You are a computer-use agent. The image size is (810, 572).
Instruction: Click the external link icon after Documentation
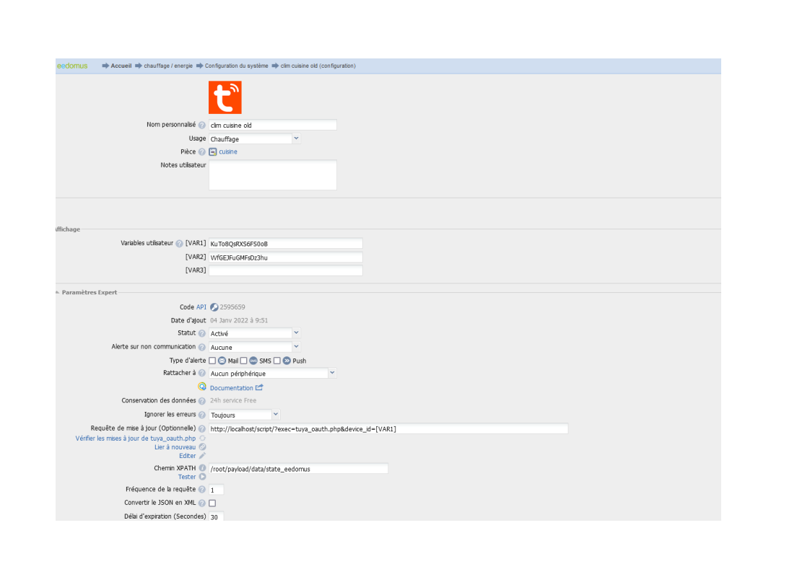[x=259, y=387]
